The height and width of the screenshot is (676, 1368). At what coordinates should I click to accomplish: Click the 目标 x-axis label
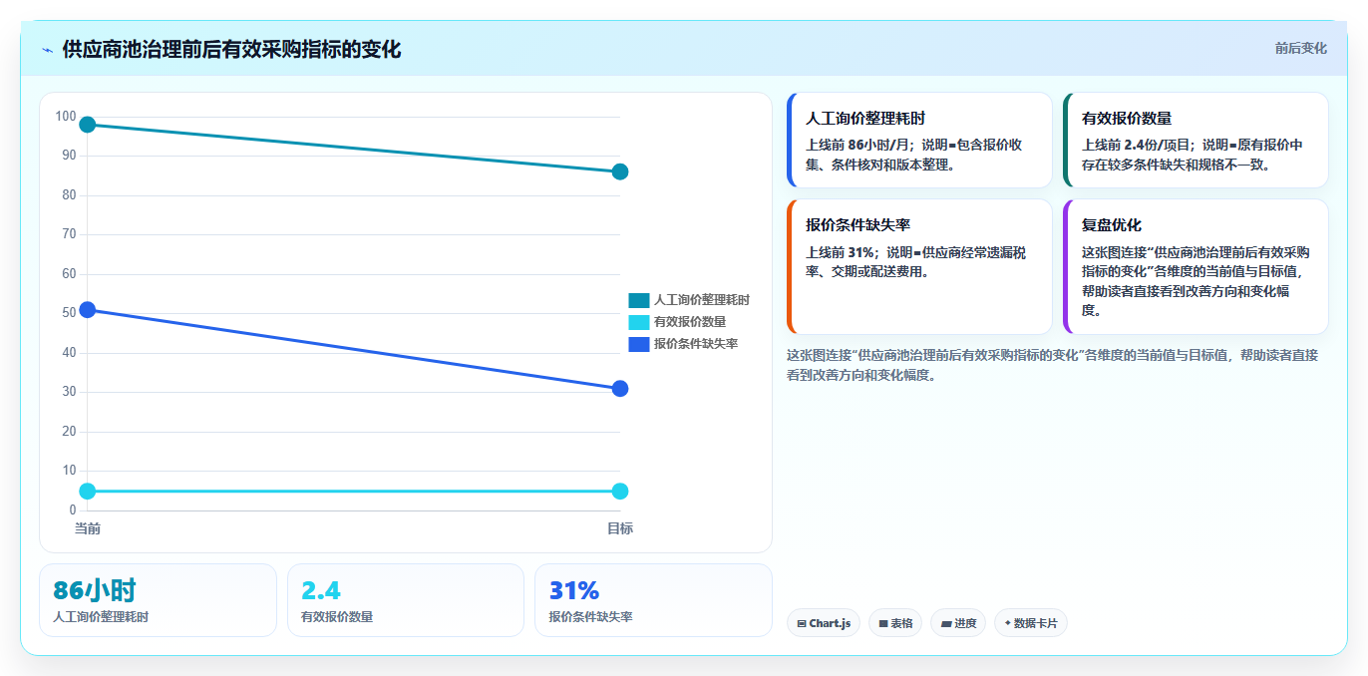pos(620,528)
